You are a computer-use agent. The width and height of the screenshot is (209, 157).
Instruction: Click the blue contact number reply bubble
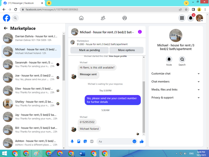(113, 100)
